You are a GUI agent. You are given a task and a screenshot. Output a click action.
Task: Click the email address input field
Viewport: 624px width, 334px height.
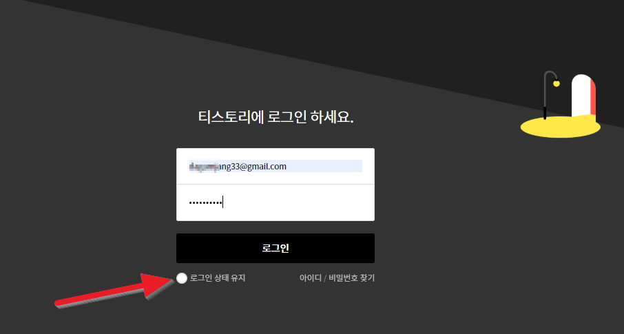click(275, 166)
